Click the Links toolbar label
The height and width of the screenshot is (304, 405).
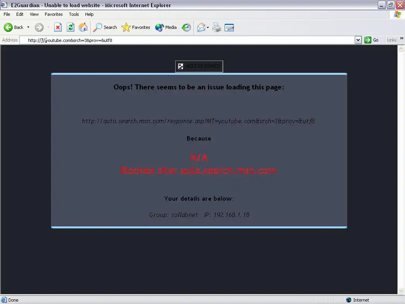(392, 40)
